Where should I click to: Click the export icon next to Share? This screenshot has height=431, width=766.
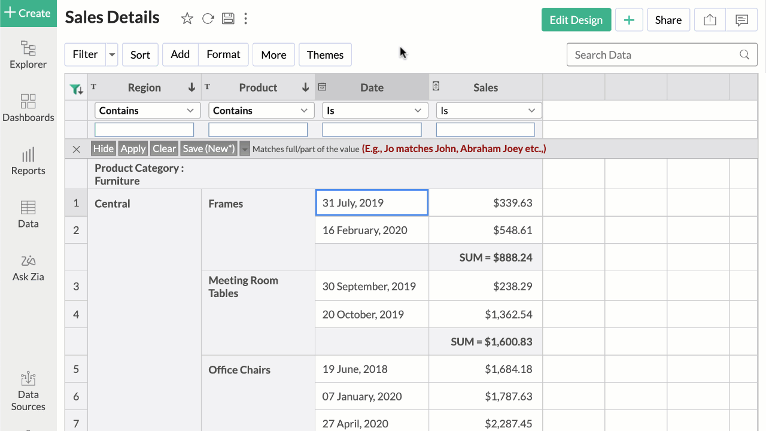click(x=710, y=20)
